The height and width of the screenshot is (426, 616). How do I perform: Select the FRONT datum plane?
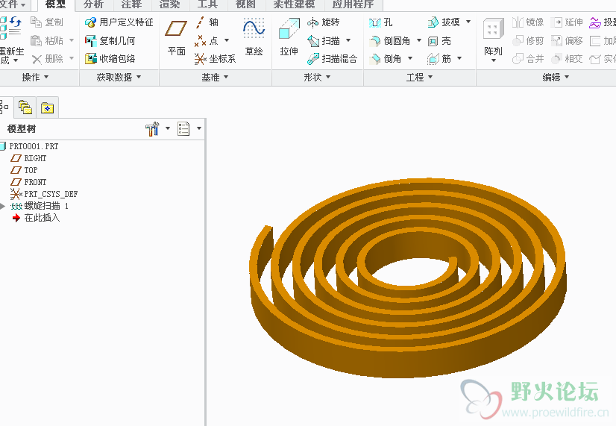[28, 182]
